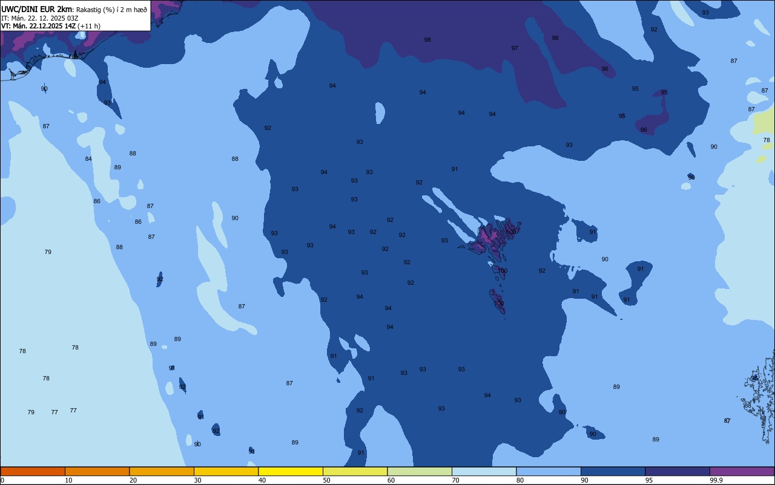
Task: Pick the orange 10–20 legend swatch
Action: pyautogui.click(x=97, y=471)
